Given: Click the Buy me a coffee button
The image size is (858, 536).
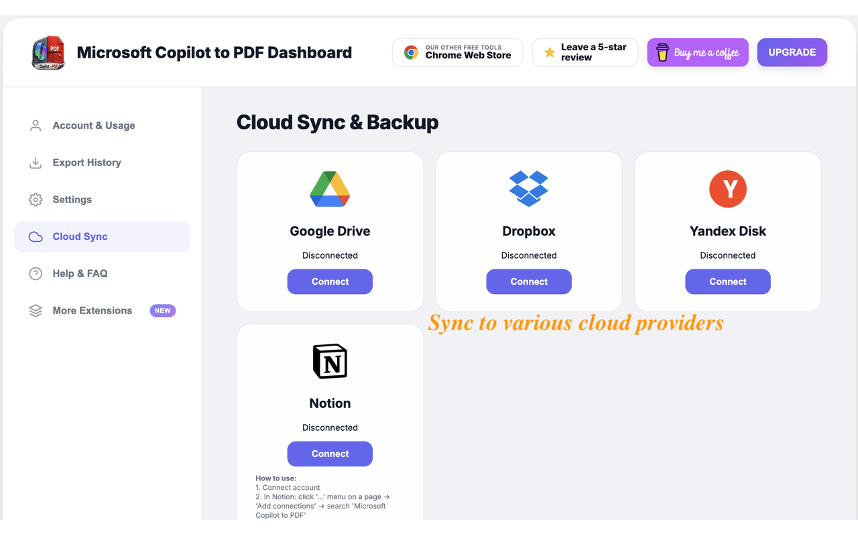Looking at the screenshot, I should click(698, 52).
